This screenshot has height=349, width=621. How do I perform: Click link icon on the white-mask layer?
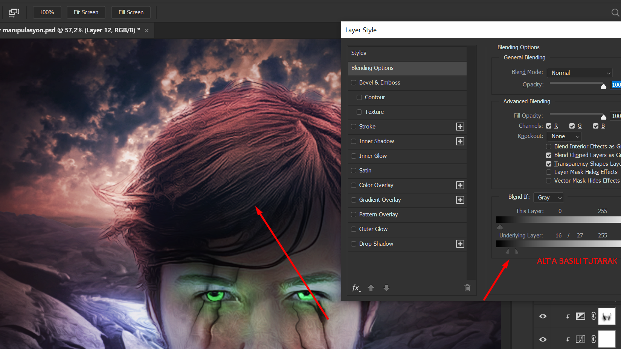pyautogui.click(x=594, y=339)
